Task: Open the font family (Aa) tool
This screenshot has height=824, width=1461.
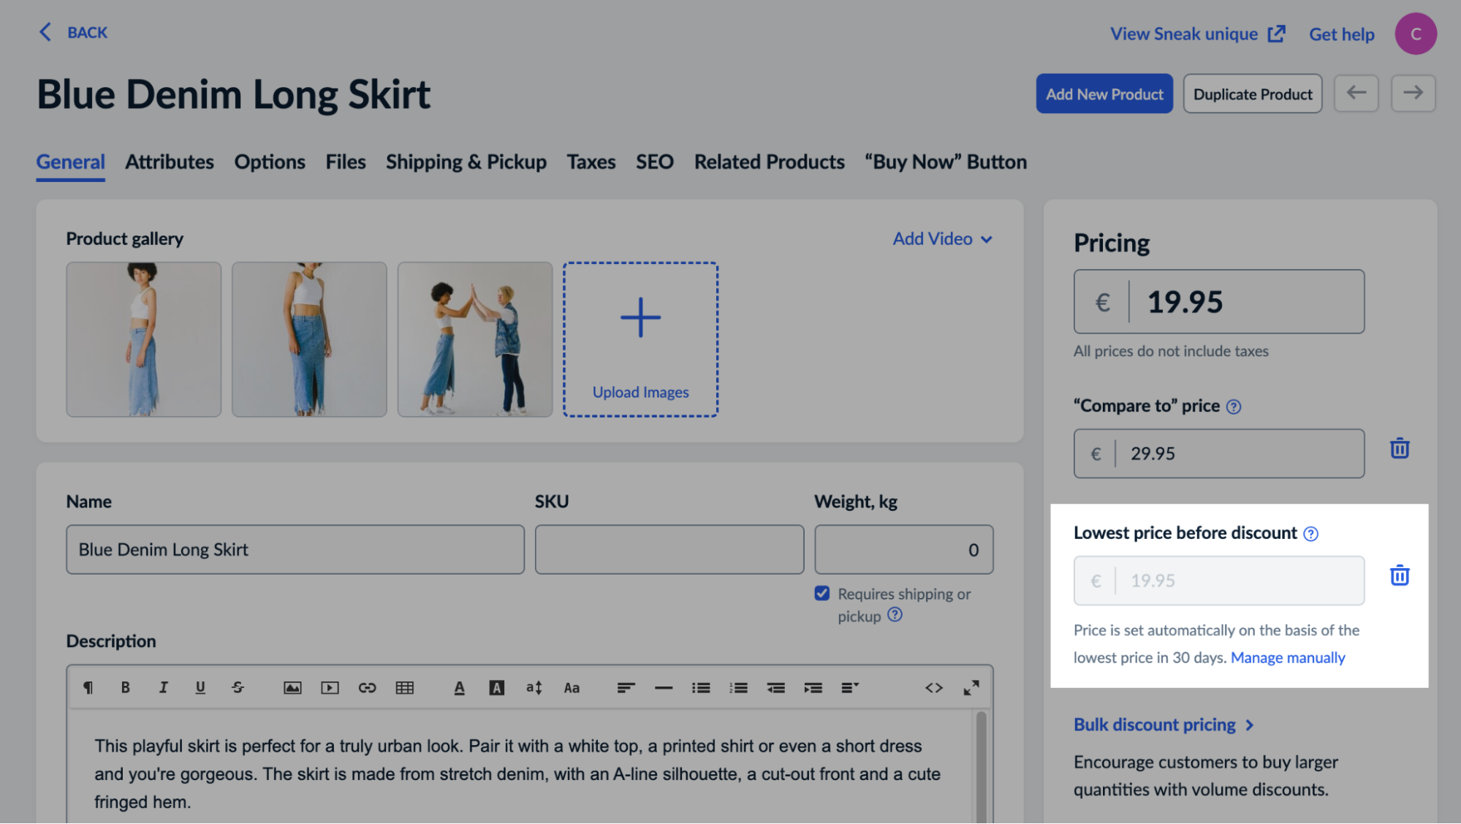Action: click(572, 687)
